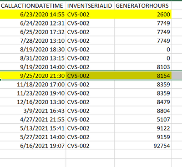Select the CVS-002 cell in the 6/24/2020 row
182x167 pixels.
pos(90,23)
